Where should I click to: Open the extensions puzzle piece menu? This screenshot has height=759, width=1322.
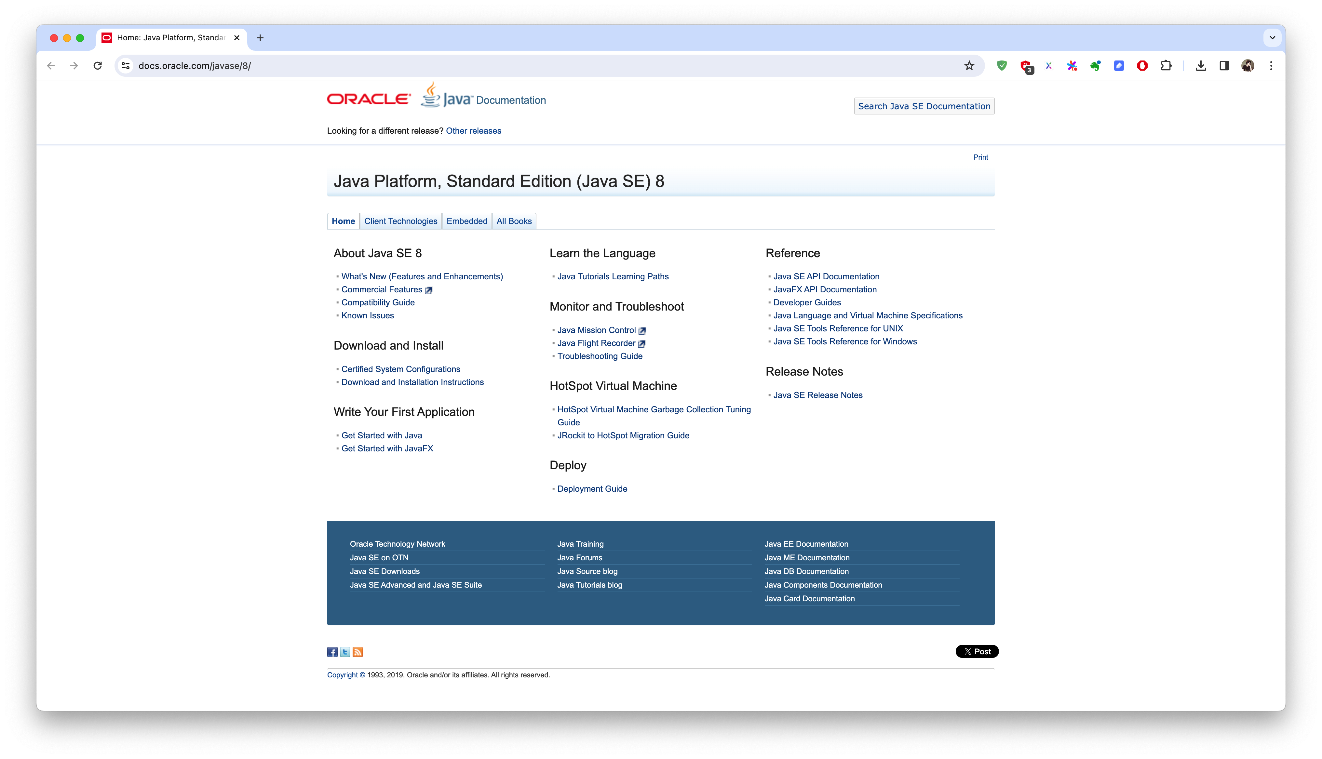1166,66
